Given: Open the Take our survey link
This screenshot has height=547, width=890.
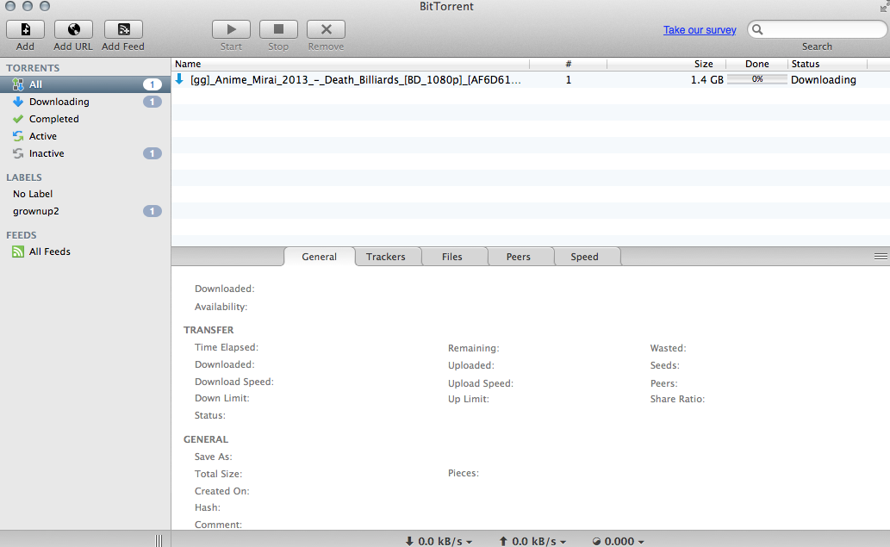Looking at the screenshot, I should coord(700,30).
